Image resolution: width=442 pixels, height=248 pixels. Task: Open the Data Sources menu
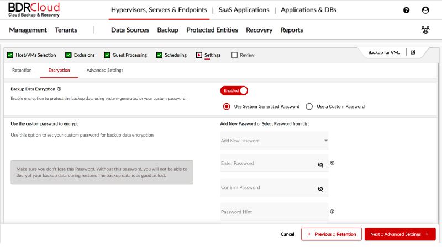pyautogui.click(x=130, y=30)
